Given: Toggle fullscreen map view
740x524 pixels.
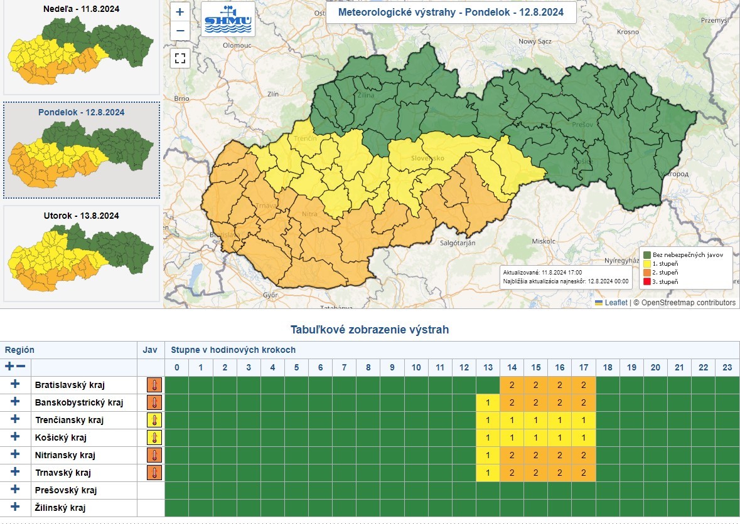Looking at the screenshot, I should pyautogui.click(x=180, y=58).
